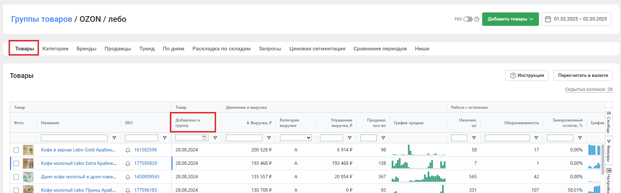
Task: Switch to Раскладка по складам tab
Action: tap(222, 49)
